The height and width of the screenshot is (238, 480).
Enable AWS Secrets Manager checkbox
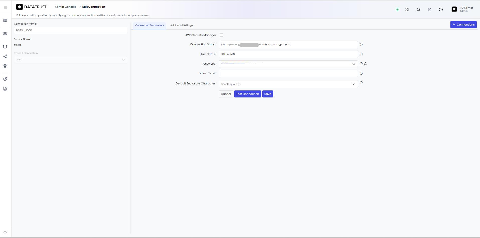click(x=221, y=35)
